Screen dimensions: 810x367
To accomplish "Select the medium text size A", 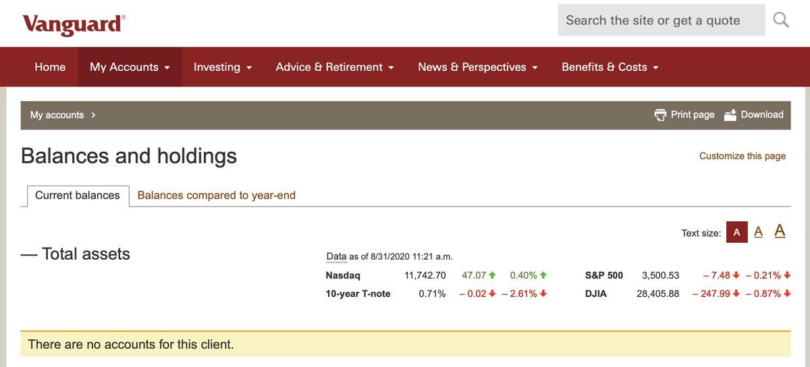I will [x=758, y=232].
